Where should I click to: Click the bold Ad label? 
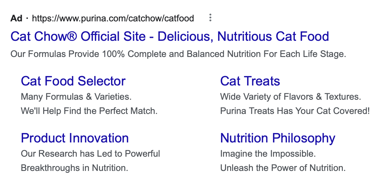point(16,18)
